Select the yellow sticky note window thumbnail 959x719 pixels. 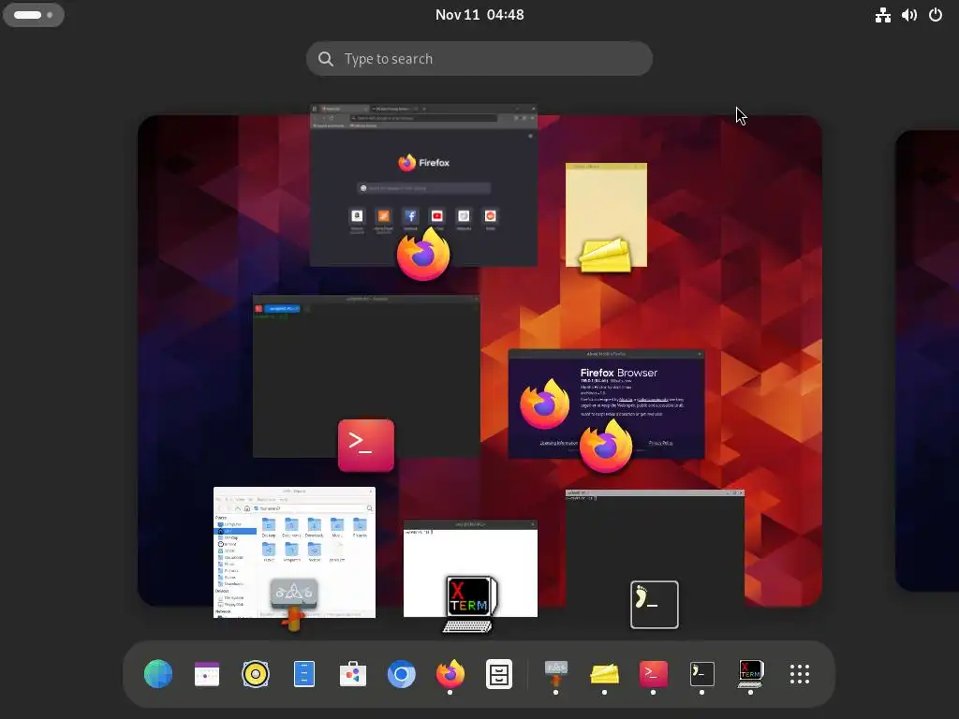[606, 214]
